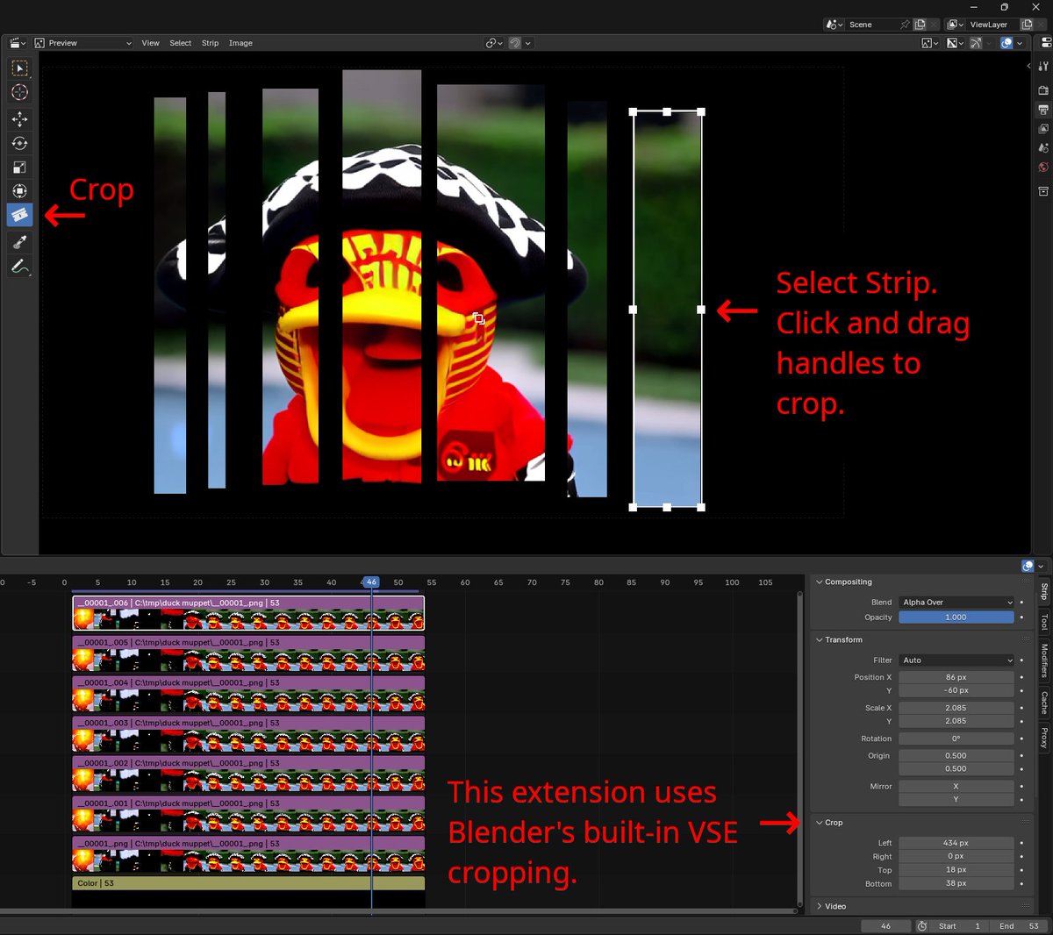The width and height of the screenshot is (1053, 935).
Task: Open the sequencer editor type menu icon
Action: coord(18,43)
